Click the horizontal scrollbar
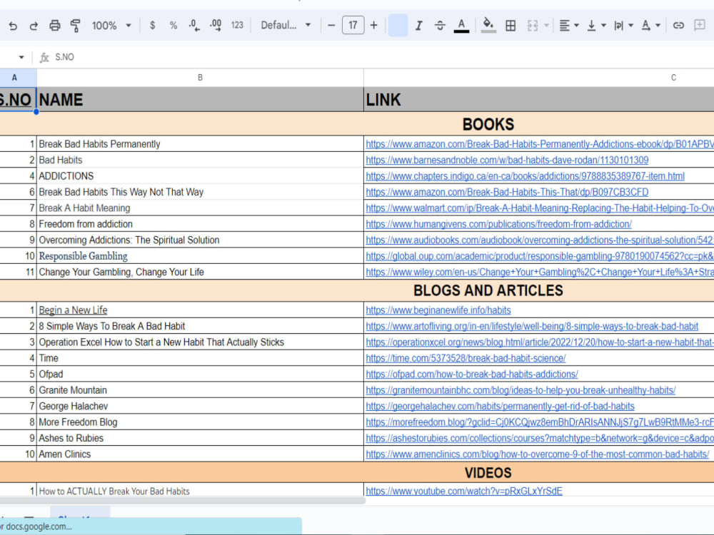The height and width of the screenshot is (535, 714). click(182, 501)
